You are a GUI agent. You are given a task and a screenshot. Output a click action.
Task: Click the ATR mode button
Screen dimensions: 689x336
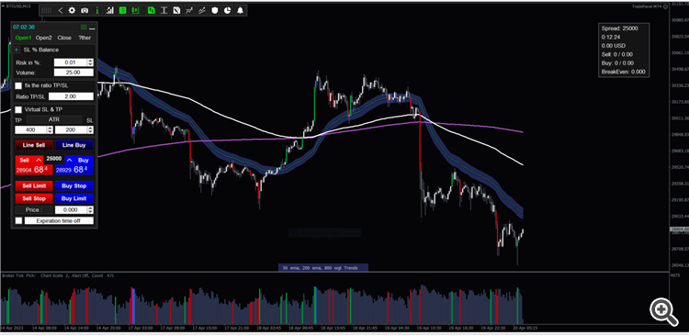54,119
